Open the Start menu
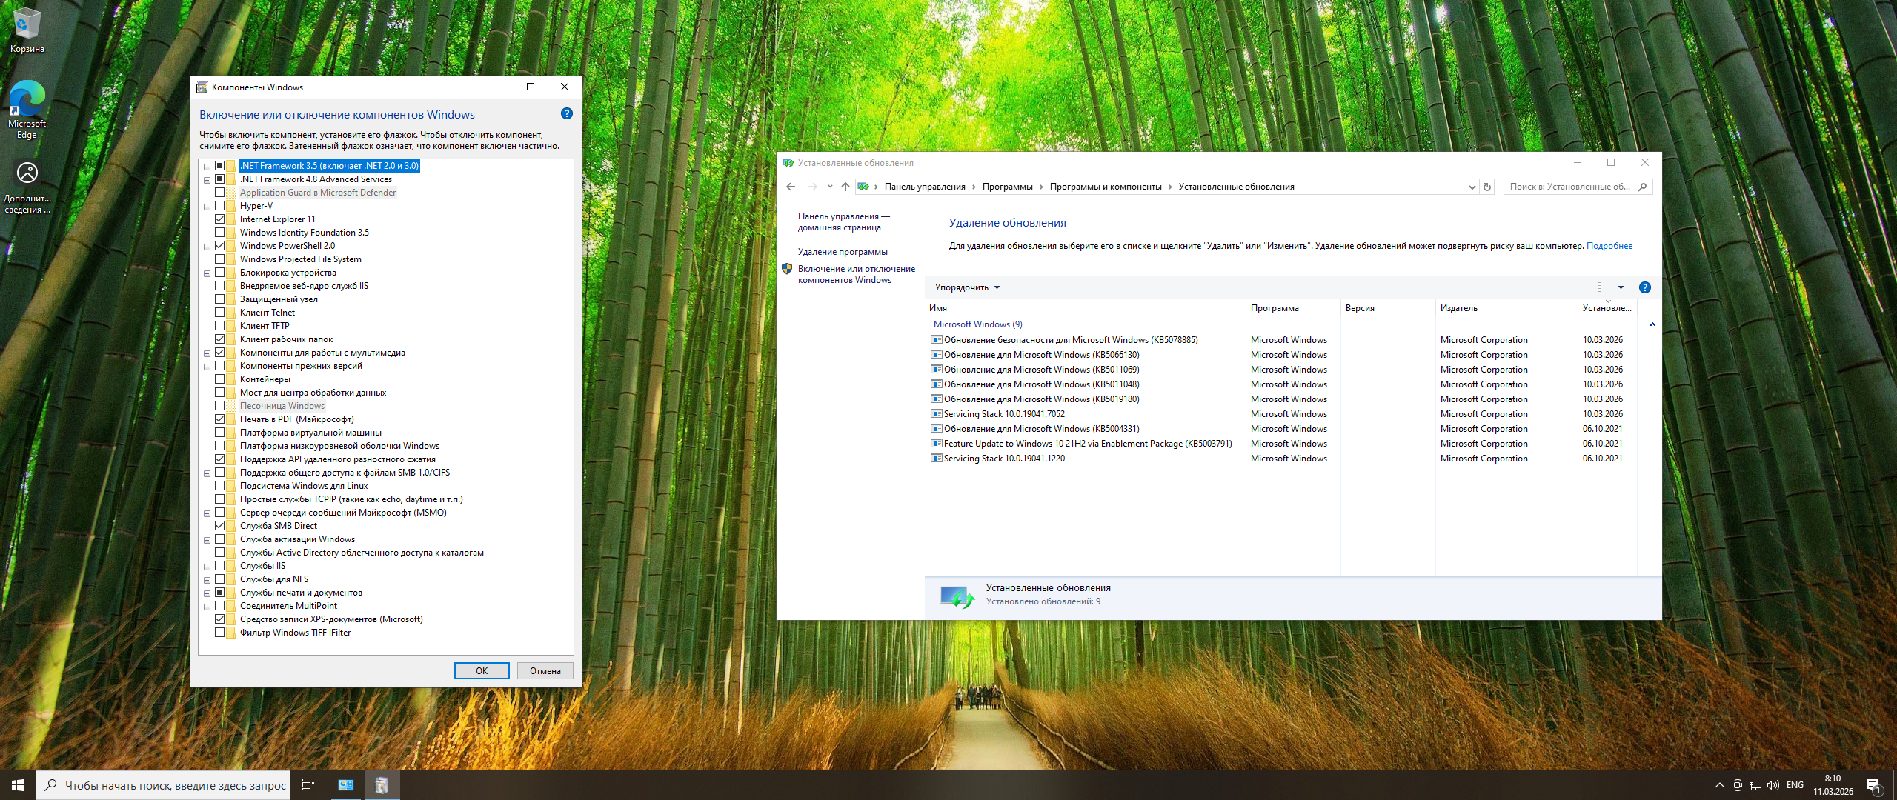1897x800 pixels. click(x=18, y=785)
